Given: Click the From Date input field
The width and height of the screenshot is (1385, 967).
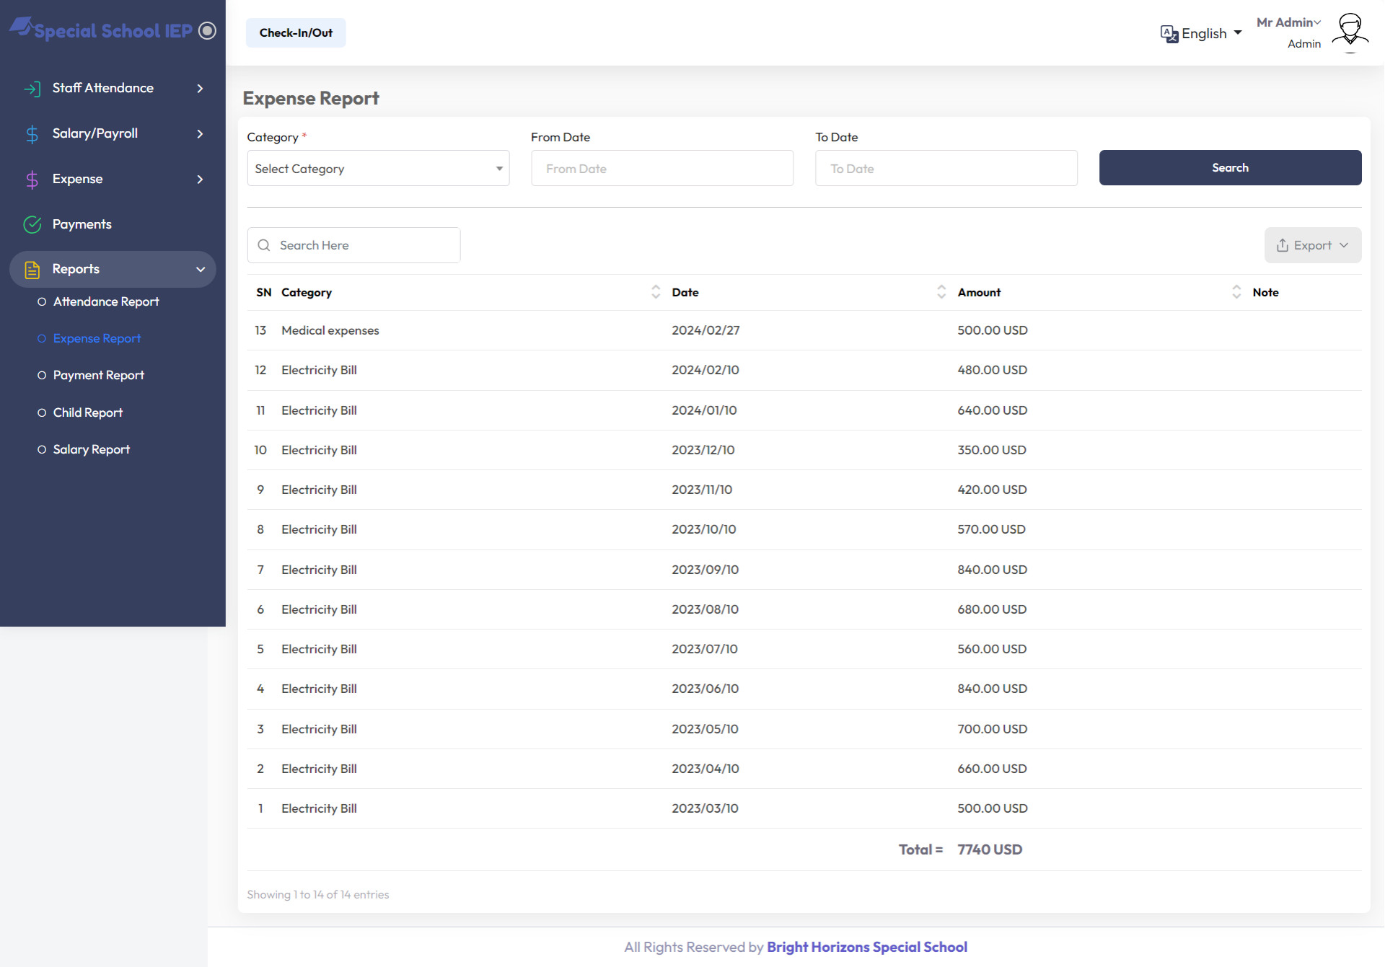Looking at the screenshot, I should (661, 169).
